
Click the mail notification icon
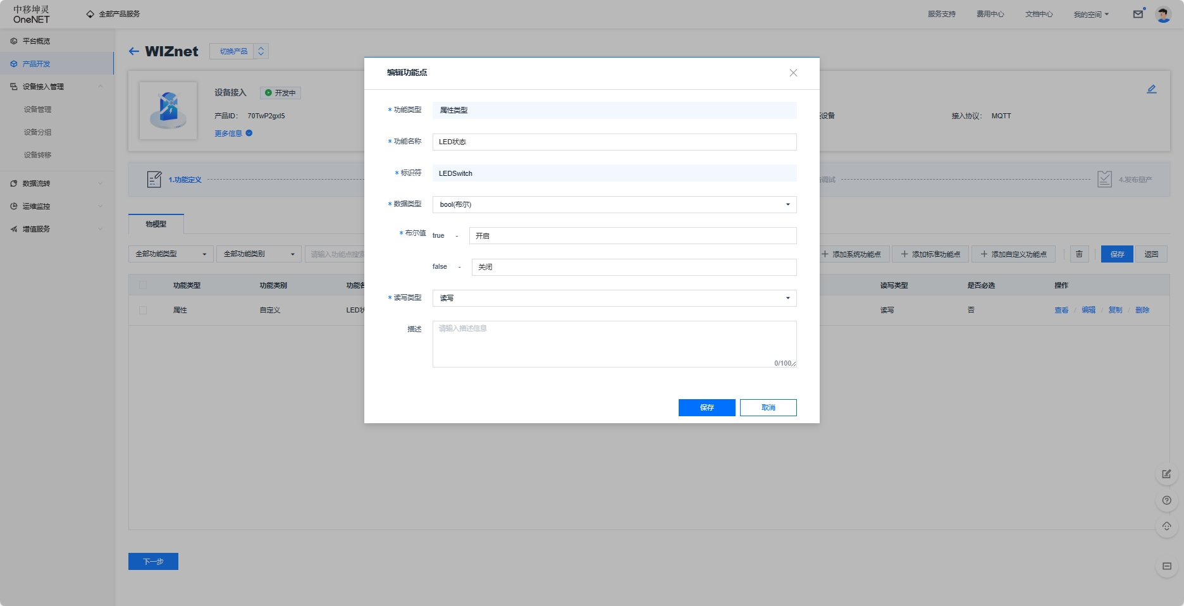1138,14
